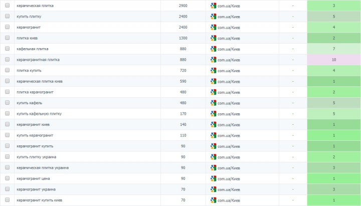Viewport: 361px width, 206px height.
Task: Click Google icon in плитка киев row
Action: 213,38
